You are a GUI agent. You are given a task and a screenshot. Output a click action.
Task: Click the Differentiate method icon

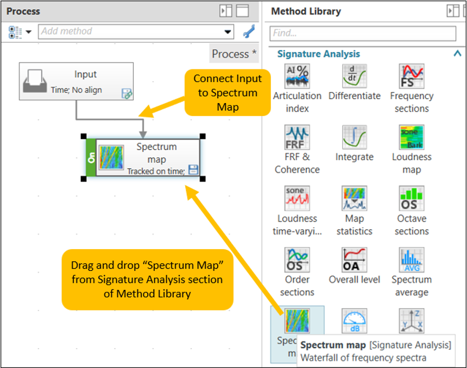[x=355, y=76]
